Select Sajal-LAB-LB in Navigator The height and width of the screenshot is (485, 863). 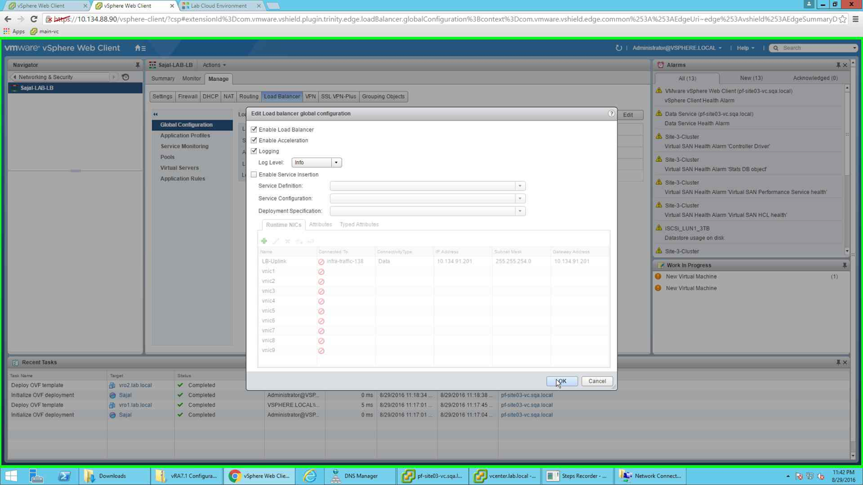click(x=76, y=88)
